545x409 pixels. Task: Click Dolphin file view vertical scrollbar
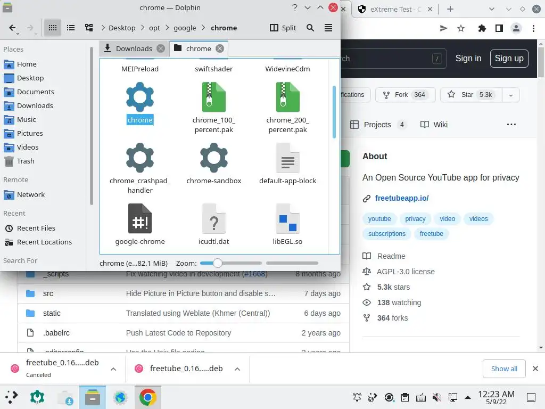pyautogui.click(x=334, y=112)
